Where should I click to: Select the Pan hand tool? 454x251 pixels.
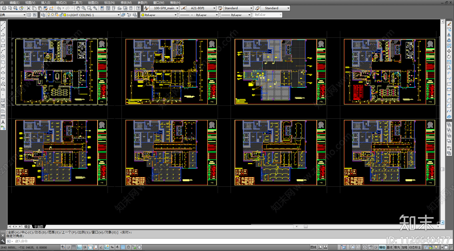tap(78, 8)
